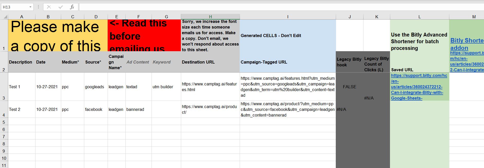Select column I header

pyautogui.click(x=288, y=17)
